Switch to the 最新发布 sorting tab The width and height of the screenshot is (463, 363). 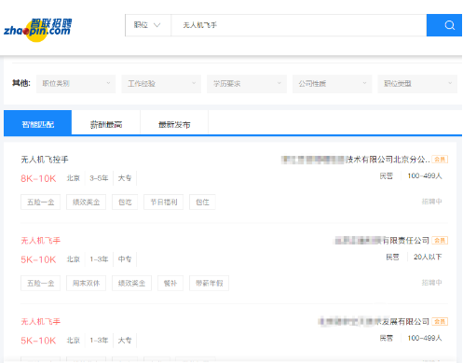pos(174,124)
